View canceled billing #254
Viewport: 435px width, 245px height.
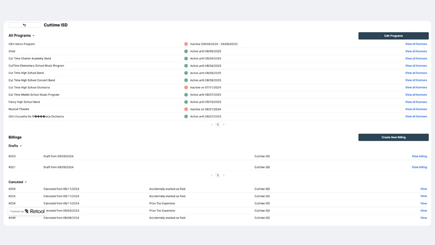424,203
